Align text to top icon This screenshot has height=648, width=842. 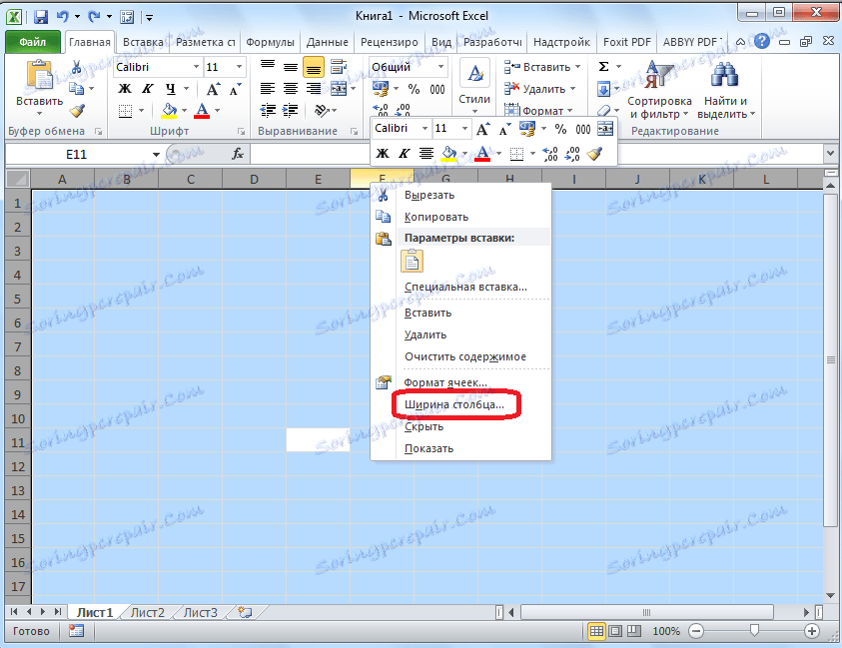click(268, 67)
